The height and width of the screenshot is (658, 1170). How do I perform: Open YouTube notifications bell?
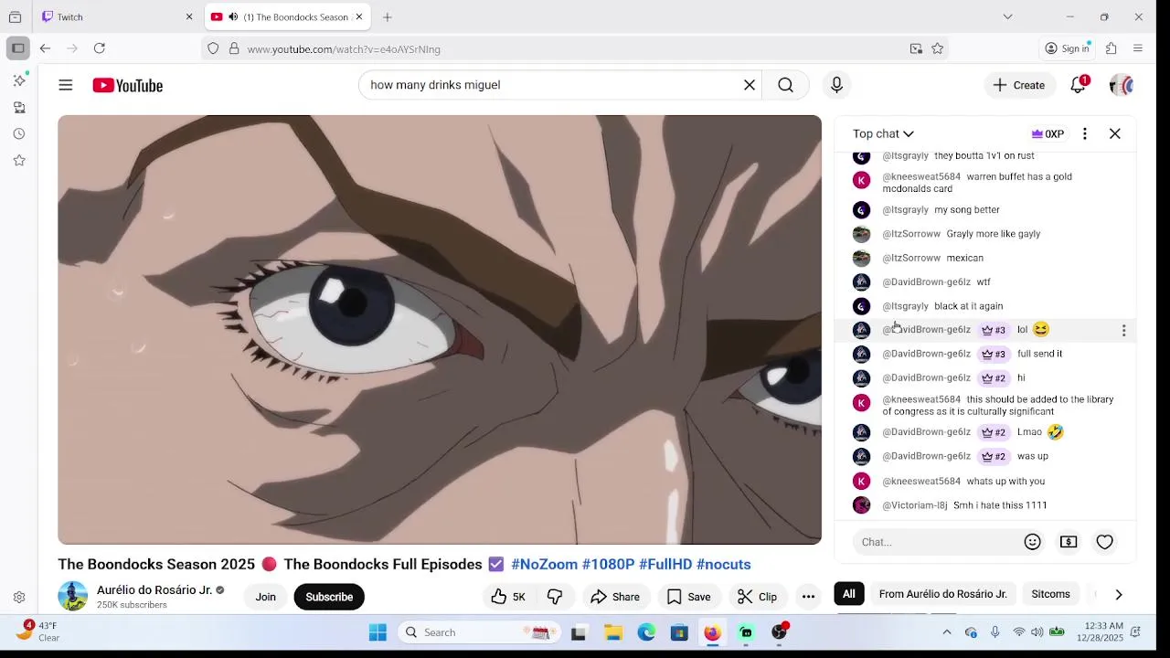pos(1079,85)
